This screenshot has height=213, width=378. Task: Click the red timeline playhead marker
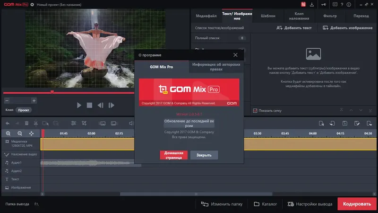[x=43, y=133]
